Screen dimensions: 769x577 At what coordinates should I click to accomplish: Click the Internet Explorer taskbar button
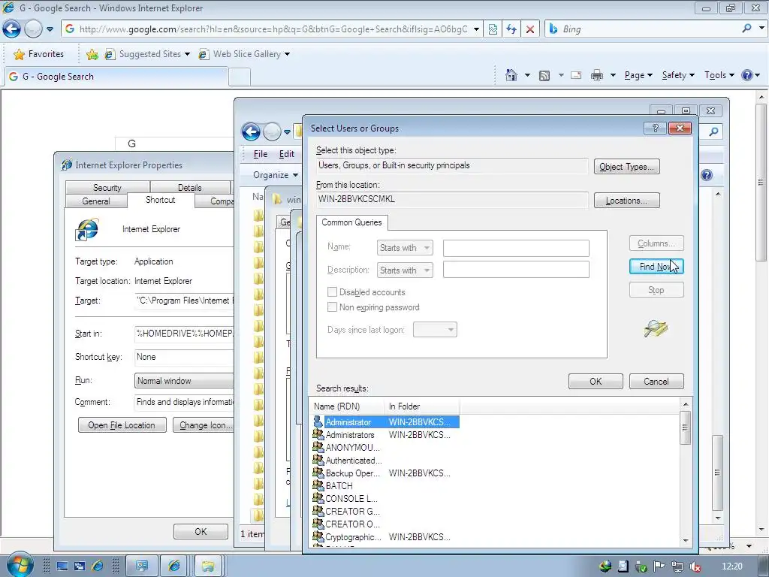[x=174, y=566]
